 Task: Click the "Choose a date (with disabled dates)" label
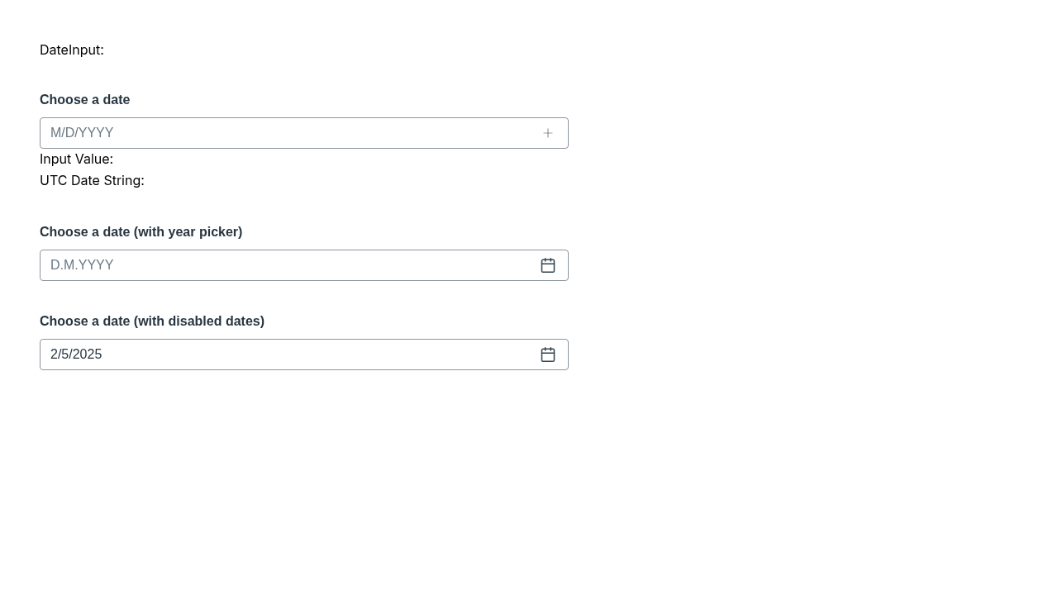click(152, 321)
